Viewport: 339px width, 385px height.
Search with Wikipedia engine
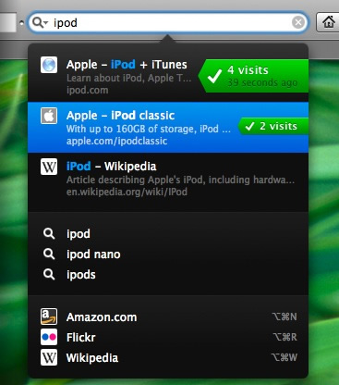pyautogui.click(x=168, y=357)
